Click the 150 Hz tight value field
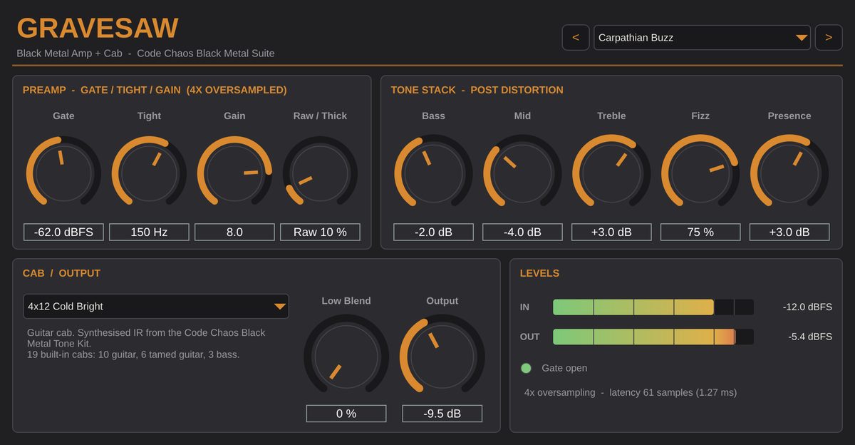Image resolution: width=855 pixels, height=445 pixels. (149, 232)
